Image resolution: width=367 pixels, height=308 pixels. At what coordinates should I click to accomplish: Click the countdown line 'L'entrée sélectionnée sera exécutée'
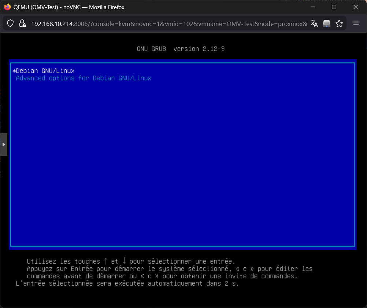click(127, 283)
